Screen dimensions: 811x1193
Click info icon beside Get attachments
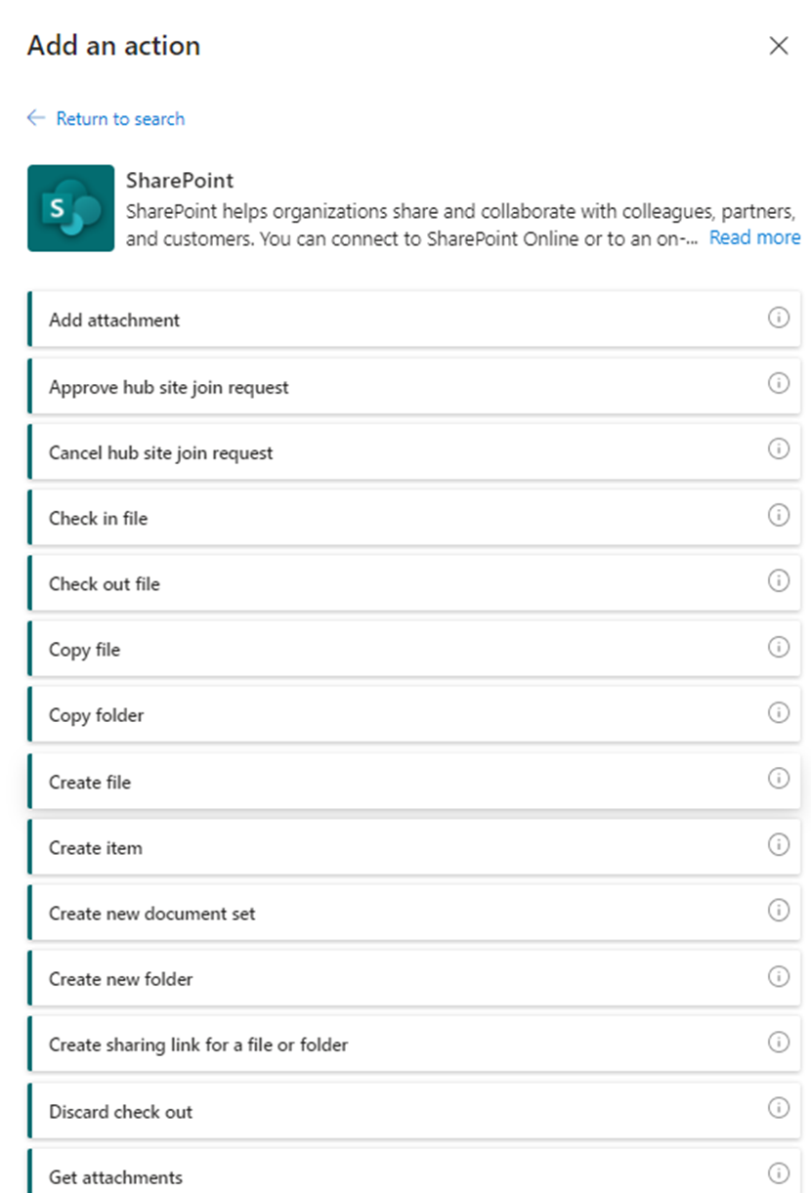[778, 1175]
